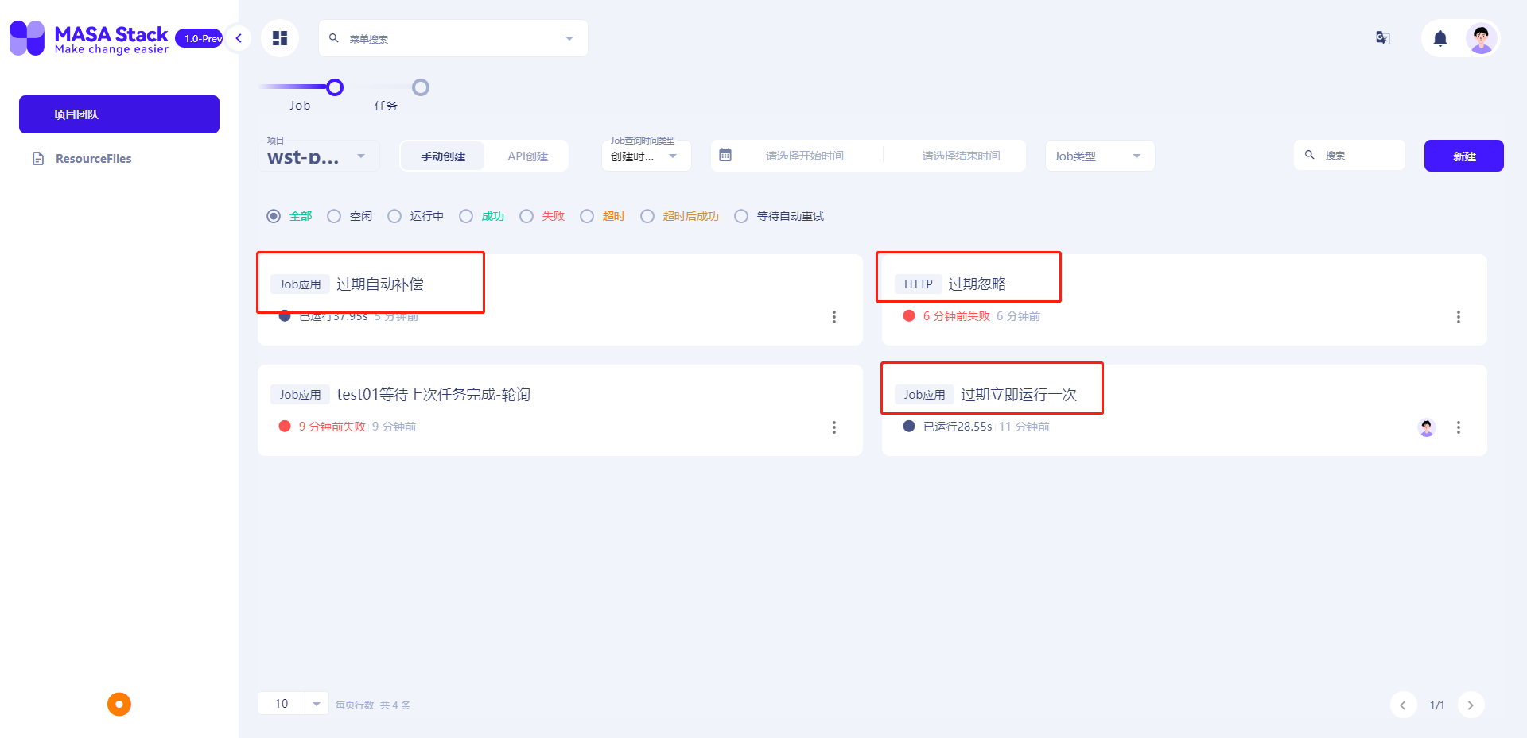Expand the 项目 project dropdown
The height and width of the screenshot is (738, 1527).
click(319, 156)
